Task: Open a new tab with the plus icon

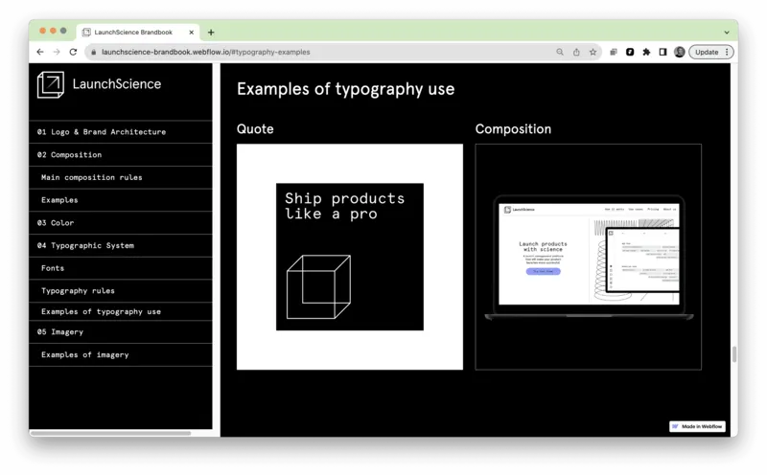Action: click(211, 33)
